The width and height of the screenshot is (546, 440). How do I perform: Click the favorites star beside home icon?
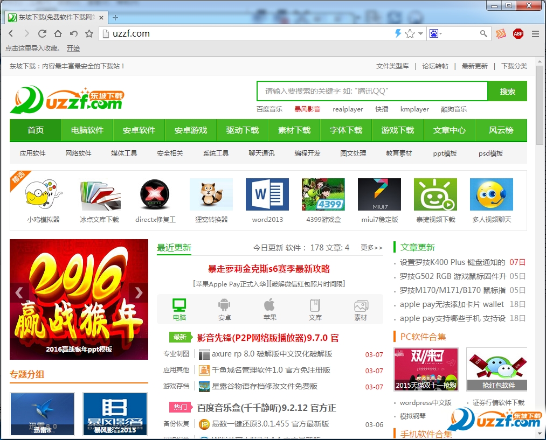click(89, 33)
